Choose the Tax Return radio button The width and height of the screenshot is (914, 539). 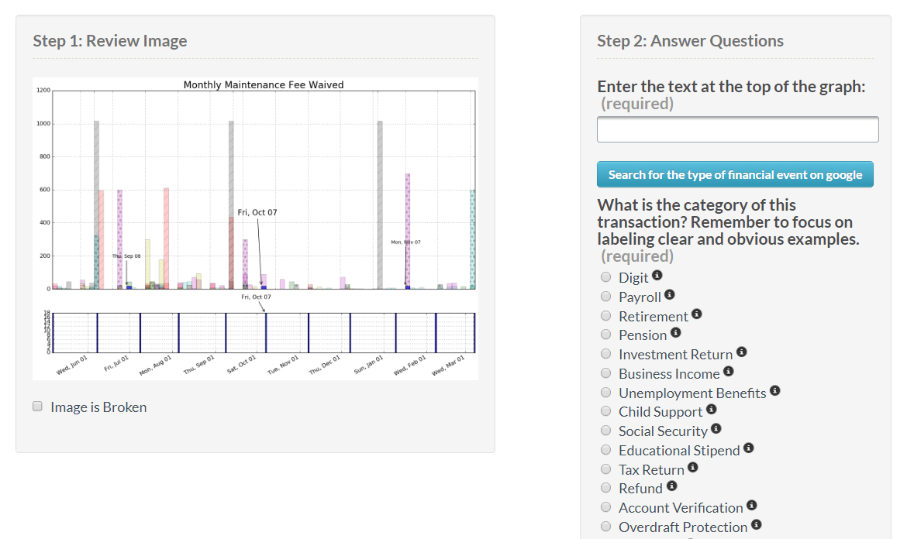tap(606, 469)
